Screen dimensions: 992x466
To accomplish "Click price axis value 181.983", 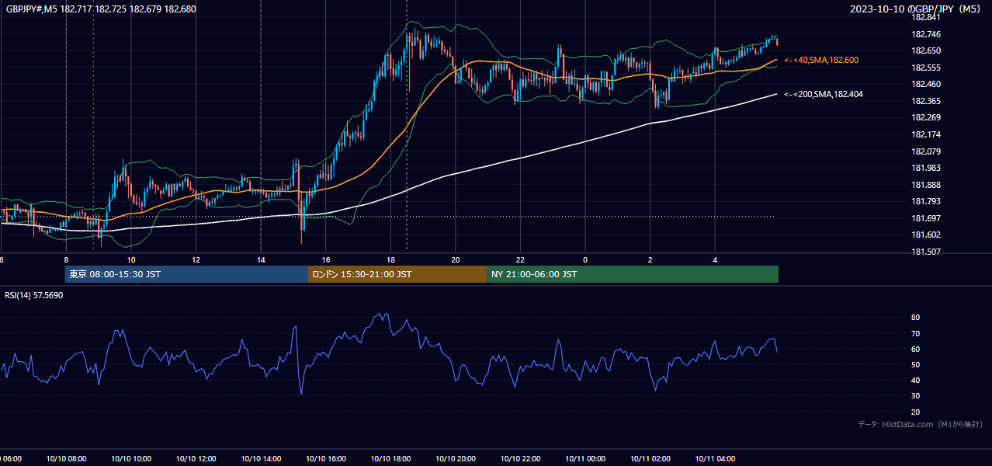I will tap(925, 168).
